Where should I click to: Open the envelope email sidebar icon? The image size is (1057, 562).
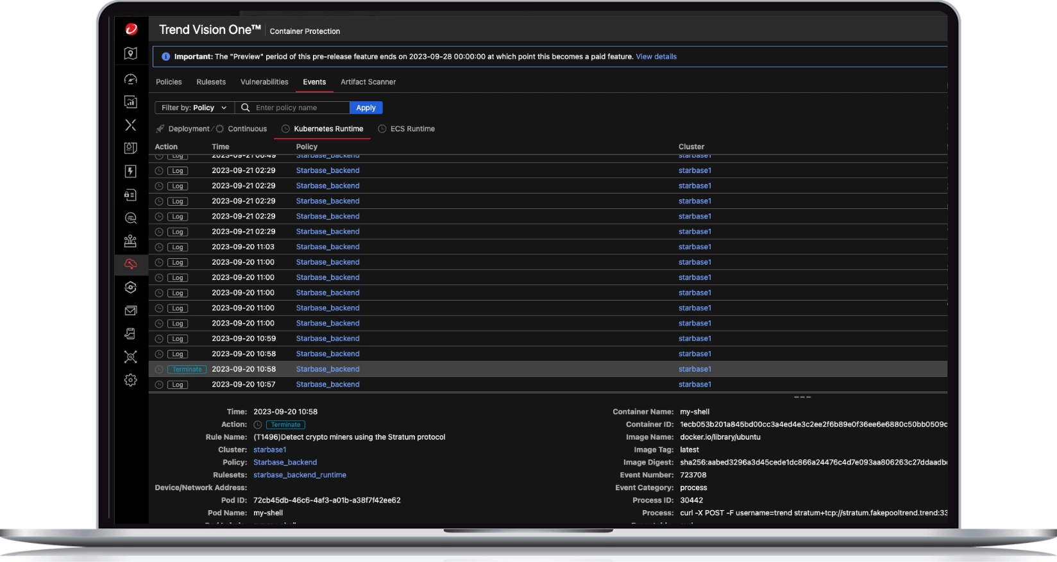click(x=131, y=311)
